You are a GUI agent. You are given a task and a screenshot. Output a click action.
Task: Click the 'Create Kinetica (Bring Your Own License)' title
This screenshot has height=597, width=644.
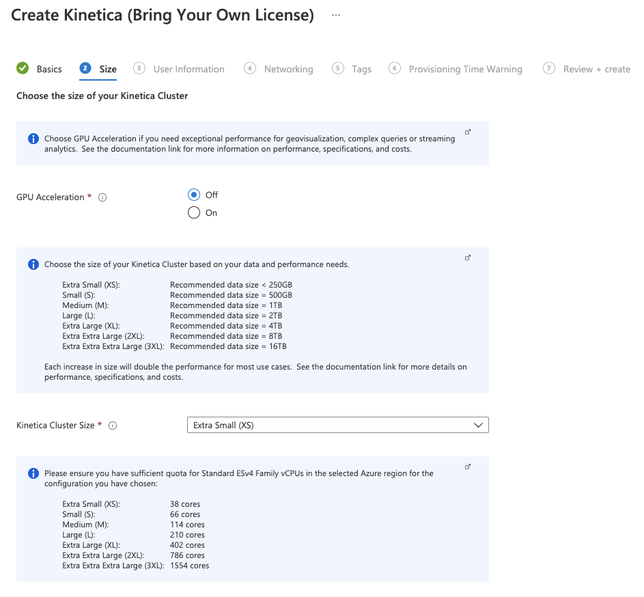(x=163, y=15)
